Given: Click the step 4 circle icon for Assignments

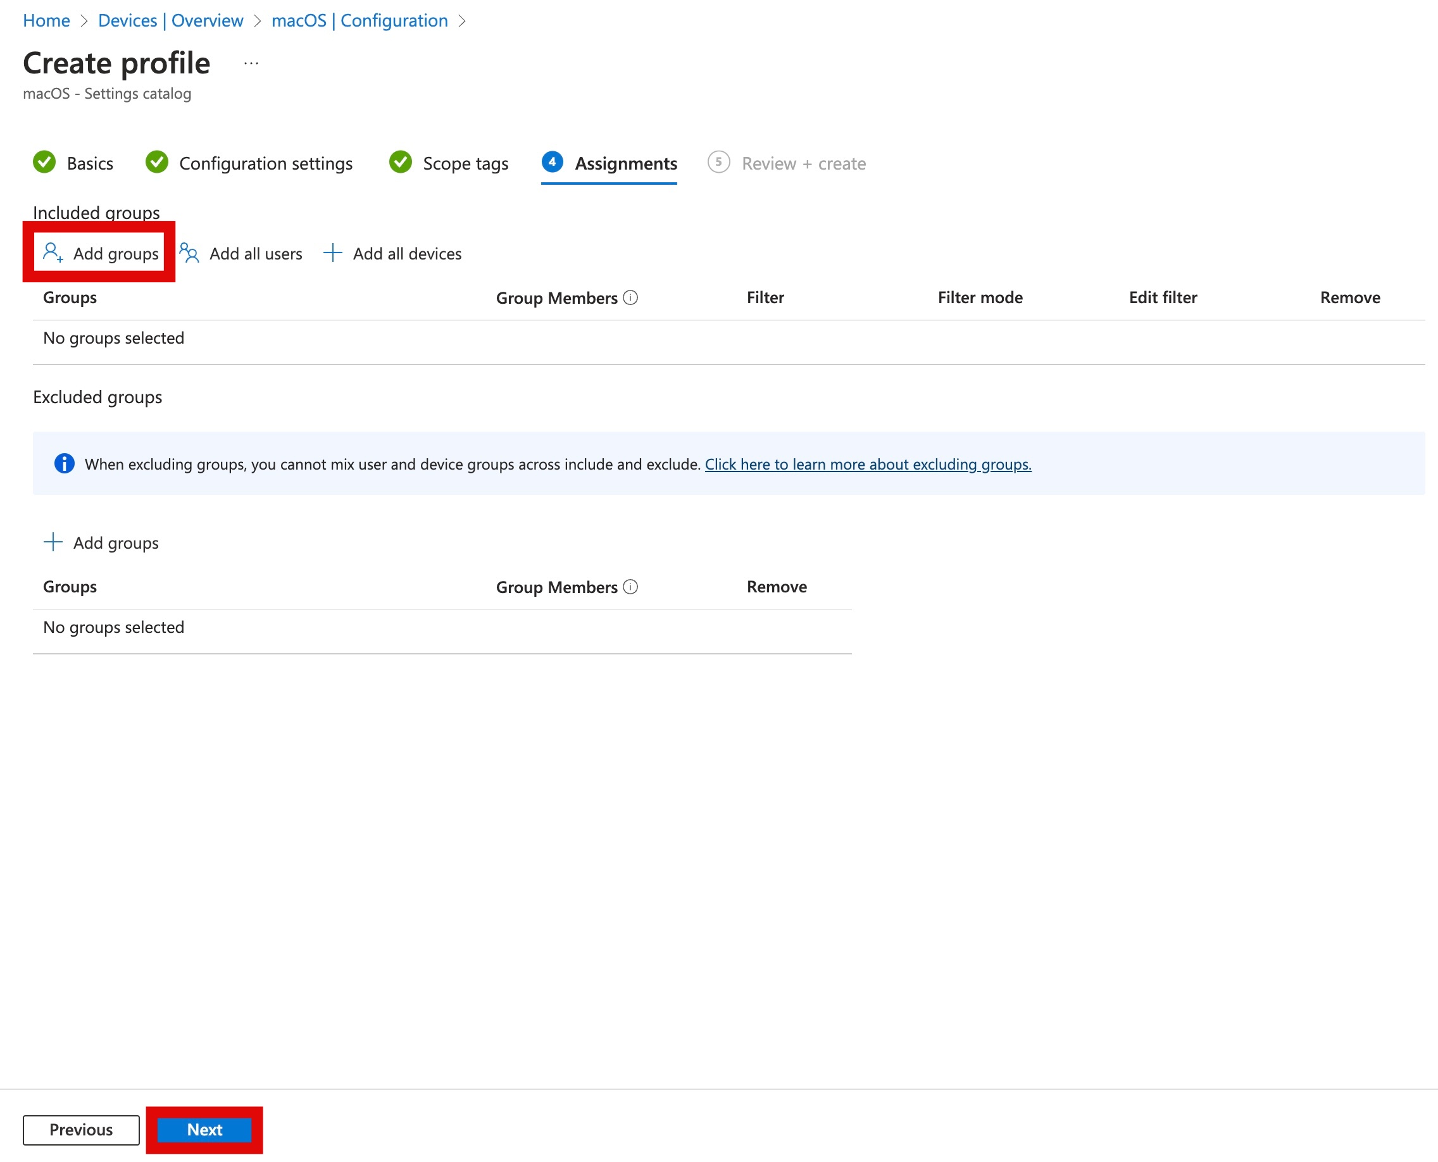Looking at the screenshot, I should tap(553, 162).
